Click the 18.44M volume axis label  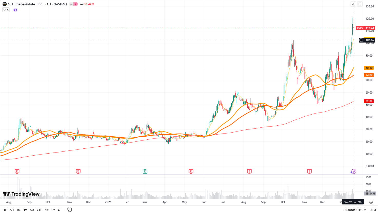[370, 194]
